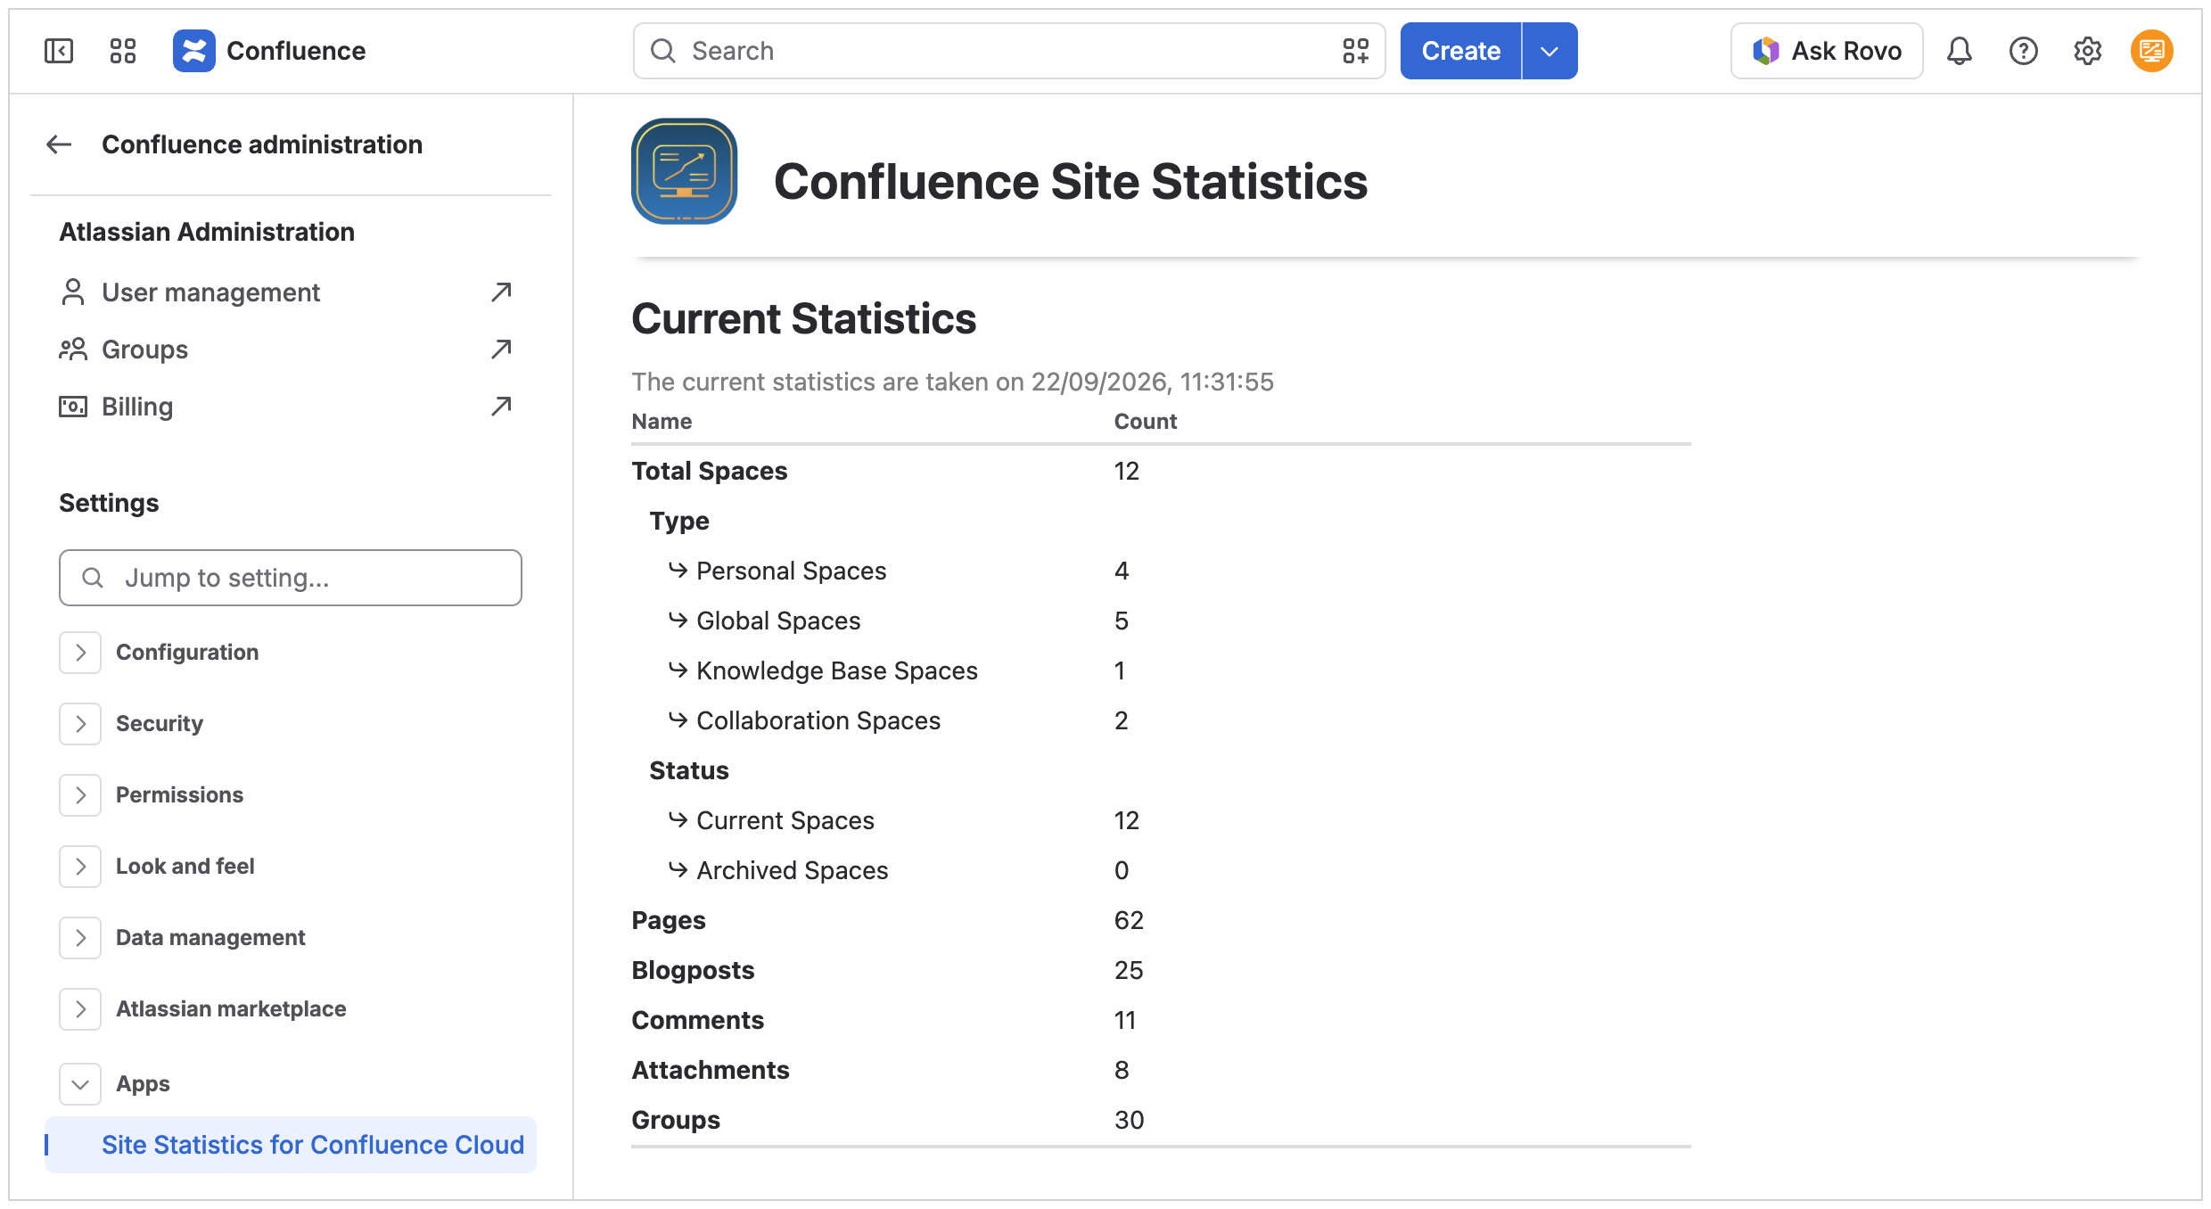This screenshot has height=1209, width=2211.
Task: Expand the Atlassian marketplace chevron
Action: [80, 1009]
